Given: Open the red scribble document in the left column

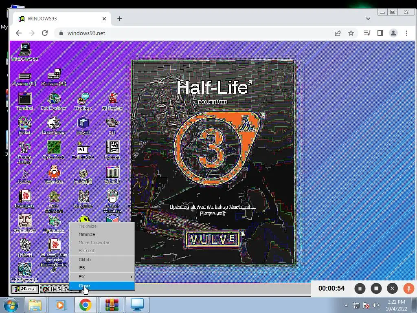Looking at the screenshot, I should click(25, 199).
